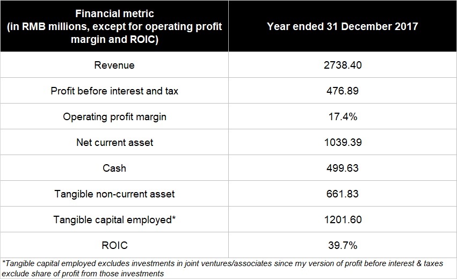Select the 'Tangible capital employed*' label
Viewport: 457px width, 279px height.
coord(114,220)
